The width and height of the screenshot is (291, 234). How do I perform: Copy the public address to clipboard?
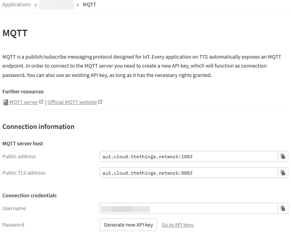point(283,156)
